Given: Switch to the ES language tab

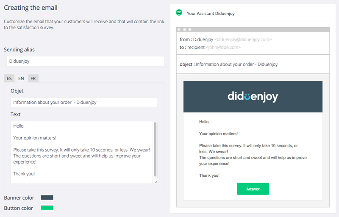Looking at the screenshot, I should point(9,78).
